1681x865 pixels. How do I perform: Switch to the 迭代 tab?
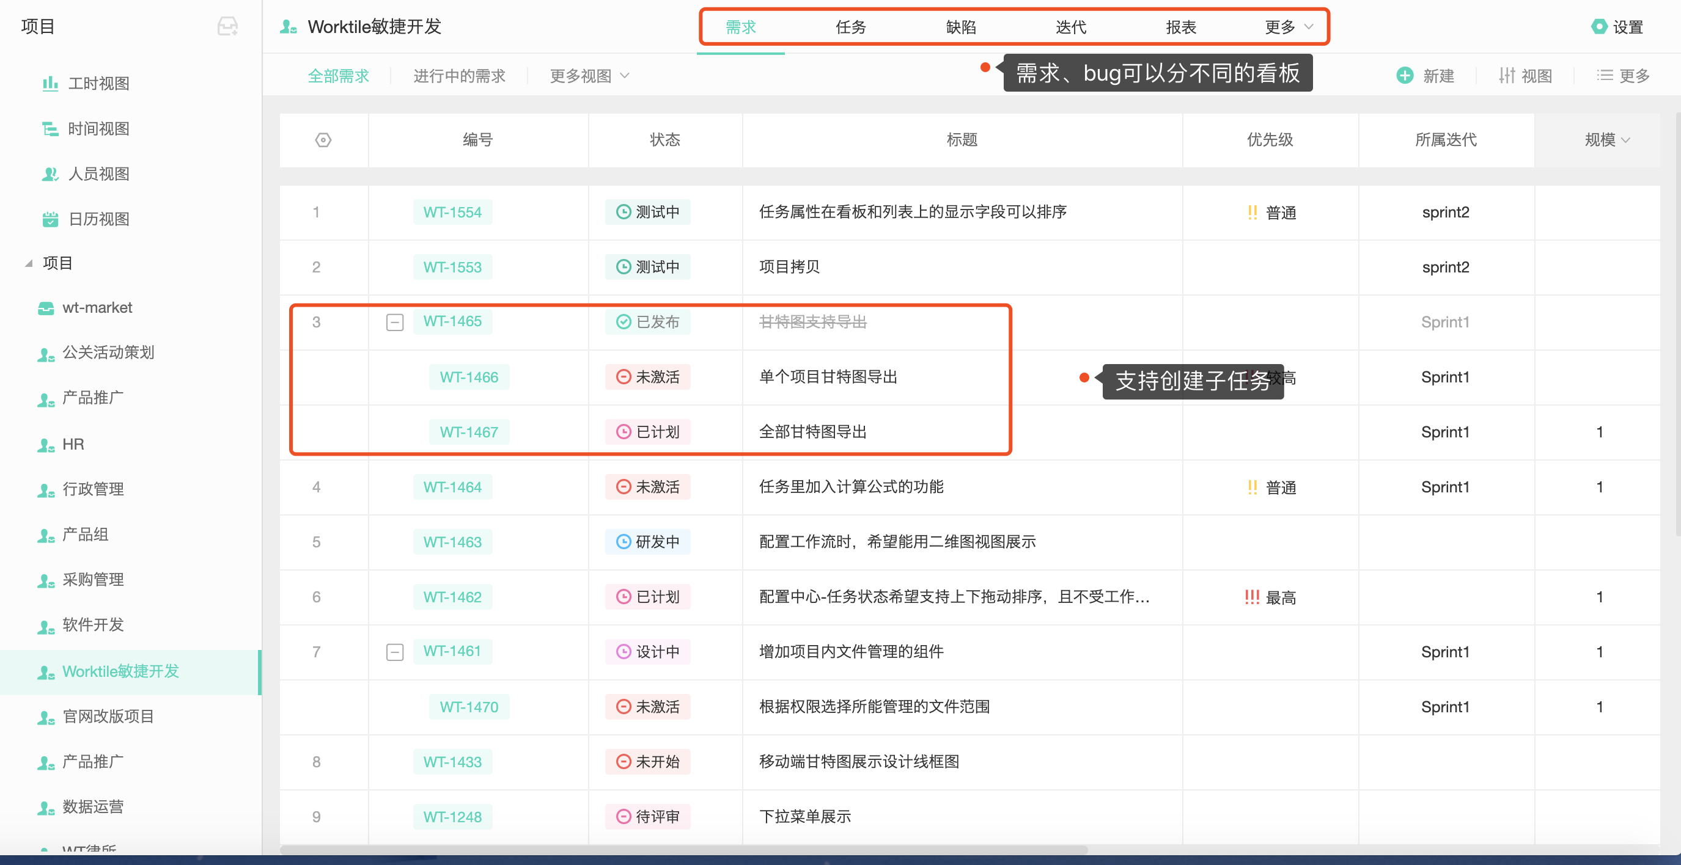(x=1070, y=27)
